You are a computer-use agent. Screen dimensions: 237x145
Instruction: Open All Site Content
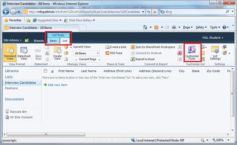[x=19, y=117]
